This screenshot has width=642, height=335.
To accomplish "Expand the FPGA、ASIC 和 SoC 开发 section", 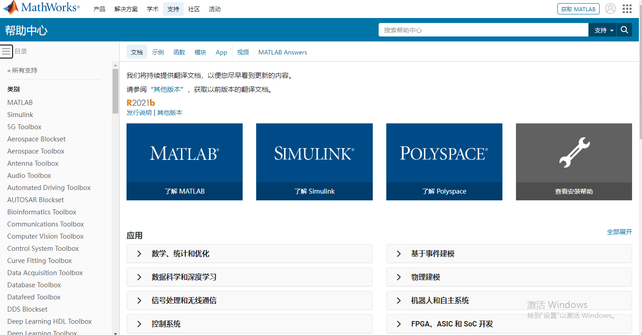I will 509,324.
